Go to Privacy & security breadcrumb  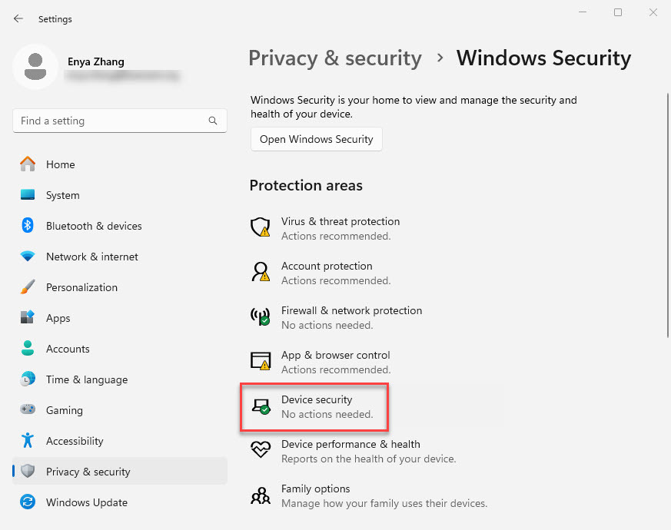335,58
